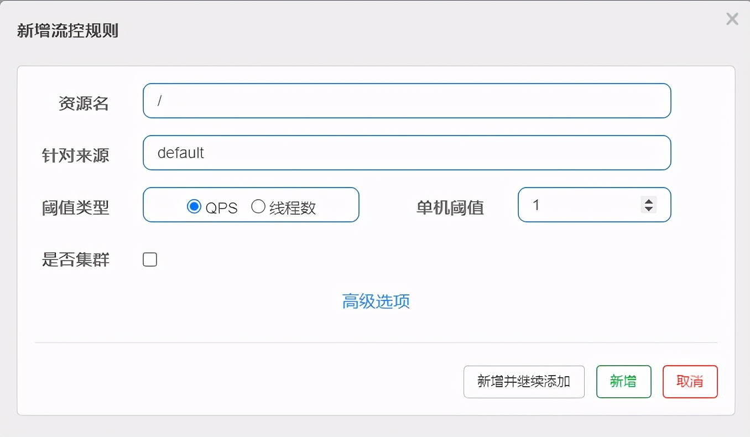Image resolution: width=750 pixels, height=437 pixels.
Task: Click 新增并继续添加 to add and continue
Action: [523, 382]
